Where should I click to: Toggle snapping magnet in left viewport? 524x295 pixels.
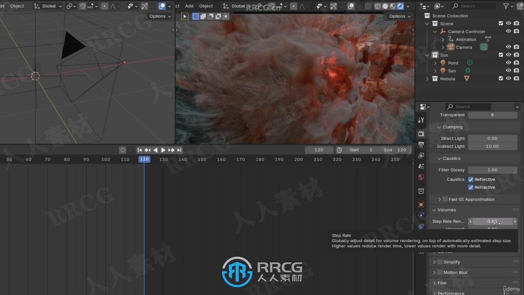click(83, 6)
